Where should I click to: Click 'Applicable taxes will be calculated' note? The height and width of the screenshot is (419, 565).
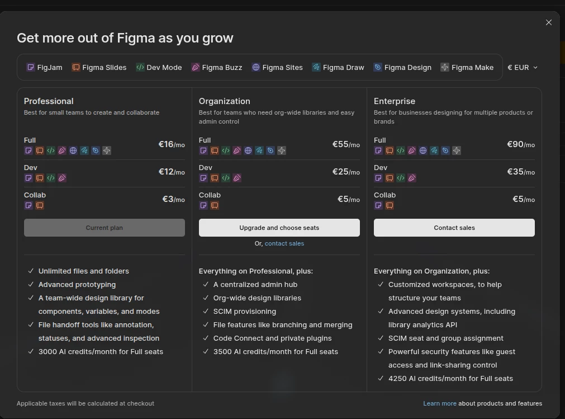tap(86, 403)
